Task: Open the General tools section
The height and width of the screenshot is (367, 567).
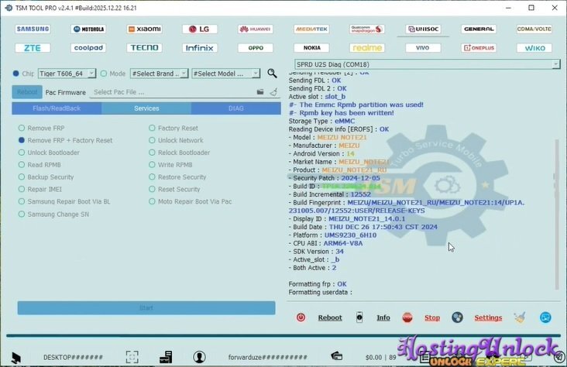Action: pos(479,29)
